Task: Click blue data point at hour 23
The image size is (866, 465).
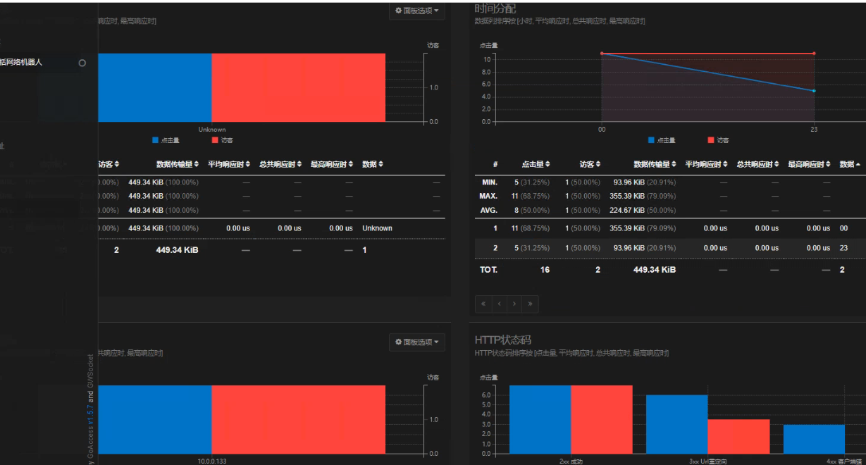Action: click(x=814, y=91)
